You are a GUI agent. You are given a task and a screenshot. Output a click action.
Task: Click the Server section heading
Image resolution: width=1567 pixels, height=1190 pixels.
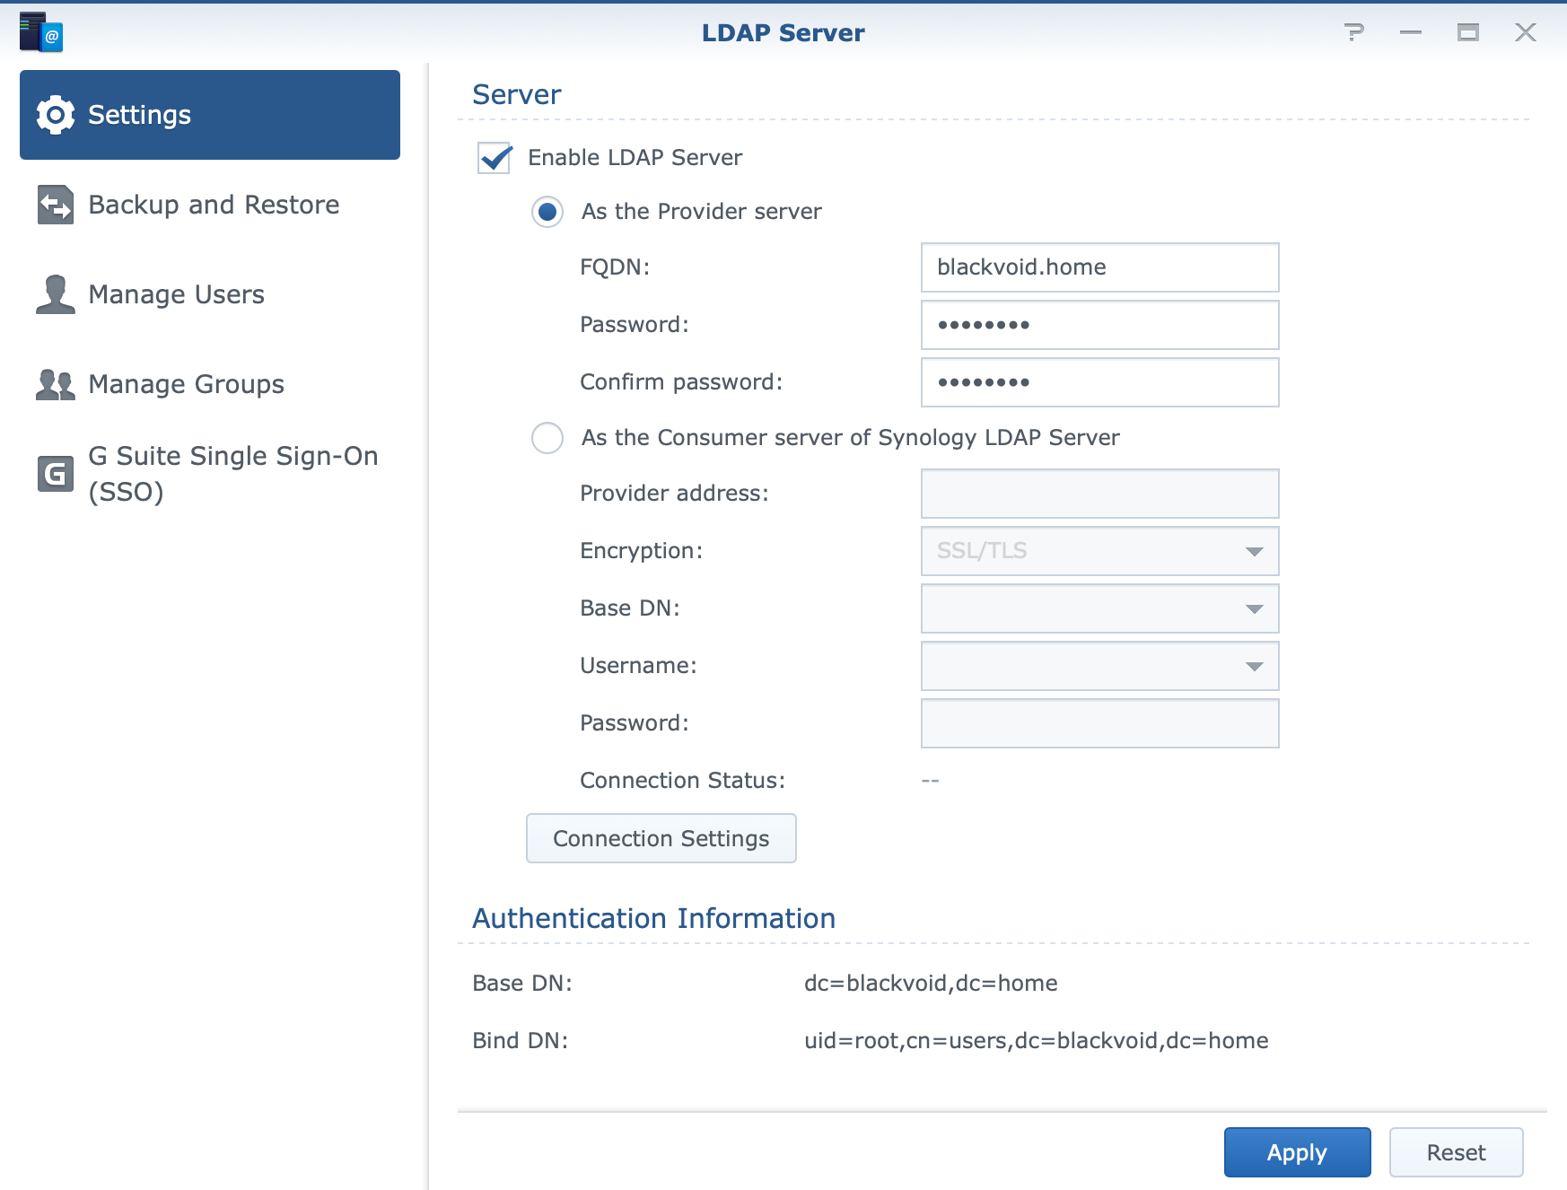[x=516, y=94]
